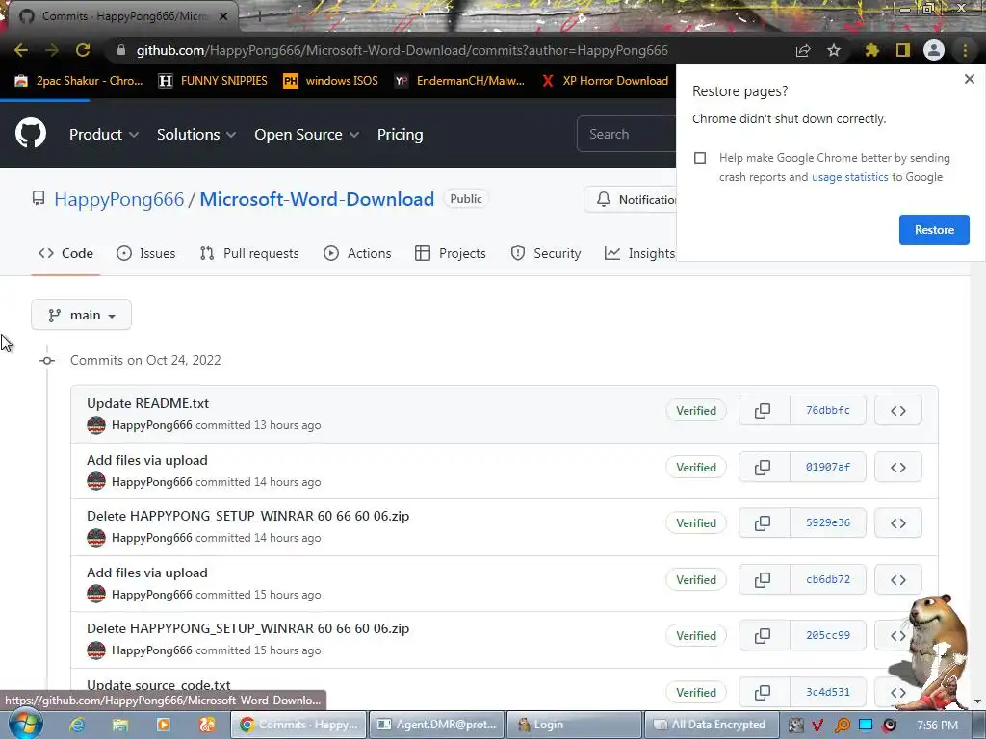Click Verified badge on commit cb6db72
Screen dimensions: 986x739
pos(696,579)
